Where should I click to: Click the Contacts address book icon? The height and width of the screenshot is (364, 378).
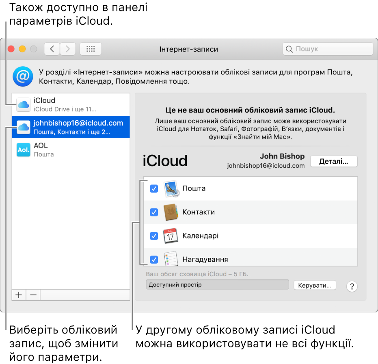(171, 212)
